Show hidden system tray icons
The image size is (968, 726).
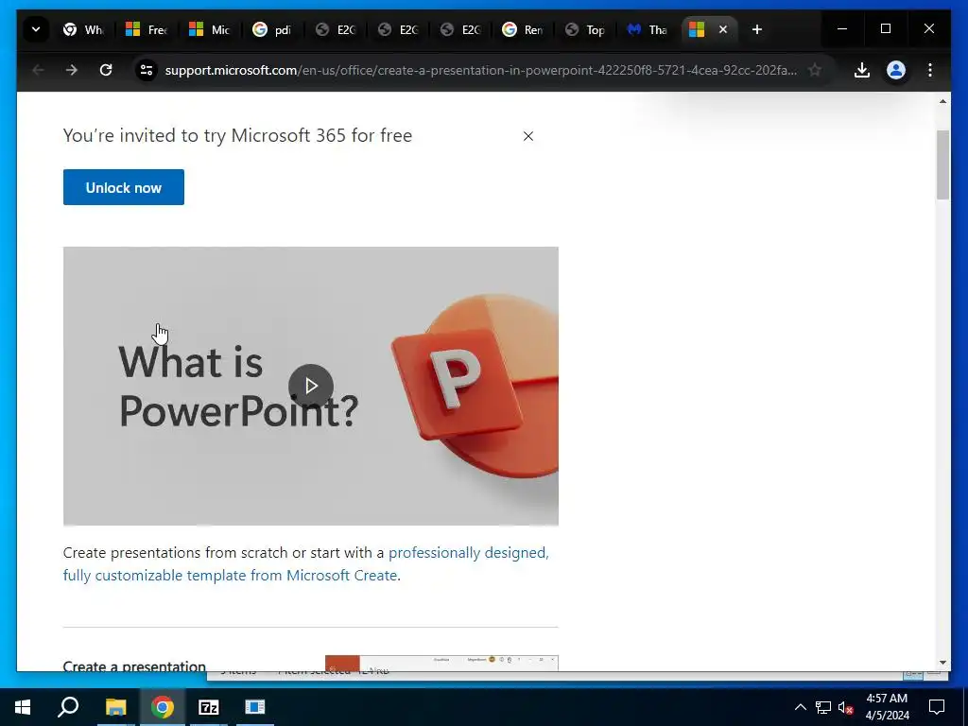click(x=800, y=707)
